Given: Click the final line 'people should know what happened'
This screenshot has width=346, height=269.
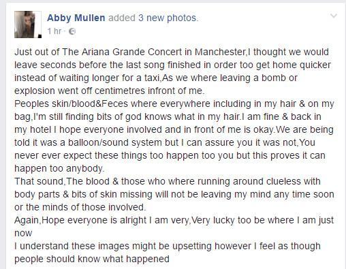Looking at the screenshot, I should click(x=92, y=259).
